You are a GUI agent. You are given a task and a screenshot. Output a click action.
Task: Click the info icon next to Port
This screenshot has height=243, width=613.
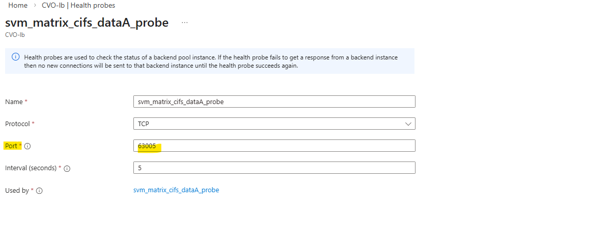coord(28,146)
